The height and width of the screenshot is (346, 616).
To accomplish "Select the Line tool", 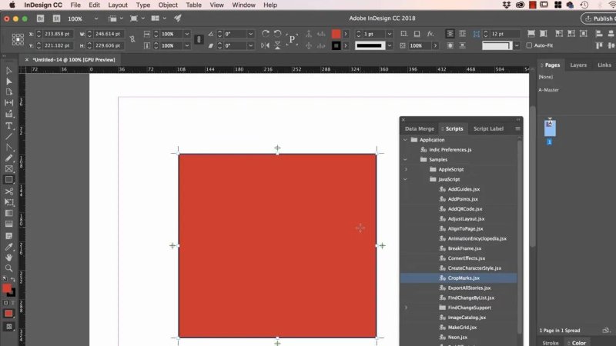I will 8,137.
